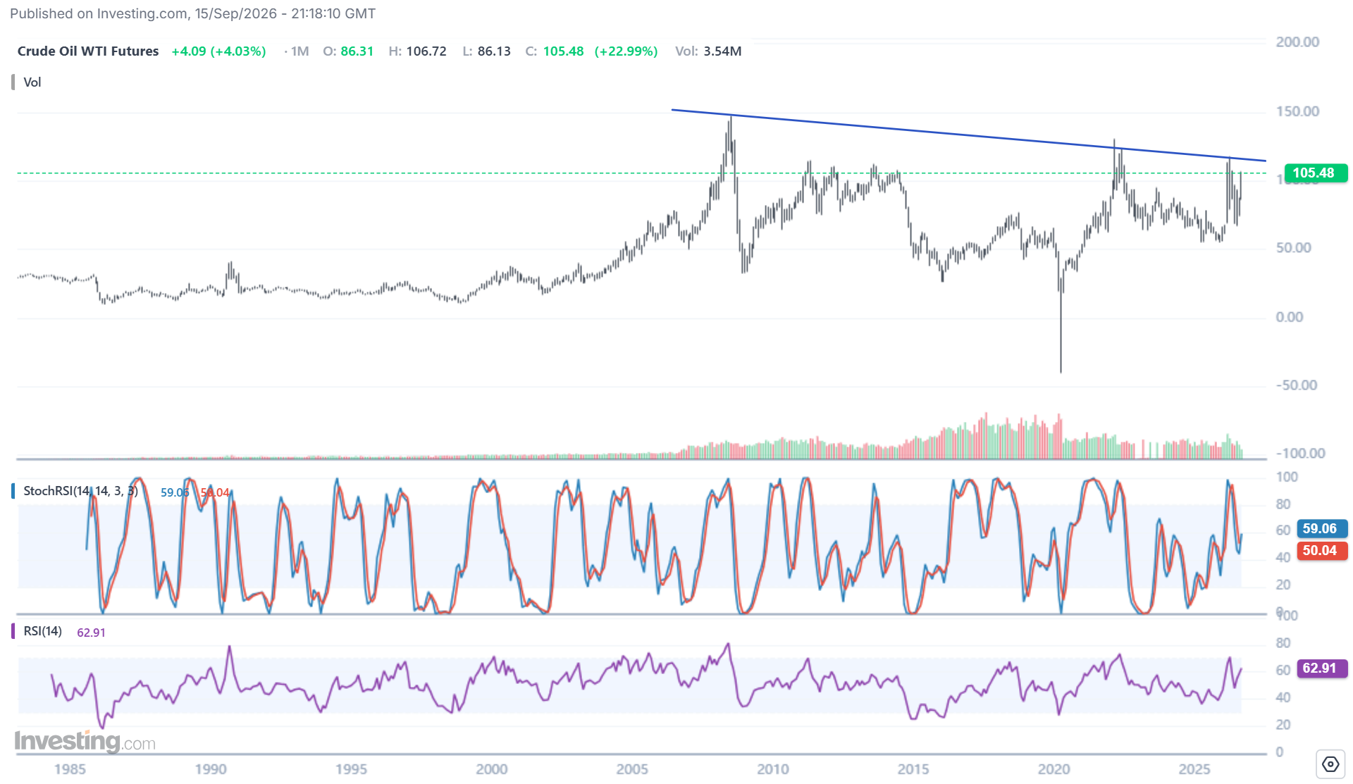The image size is (1353, 784).
Task: Click the 1M timeframe label
Action: pos(299,51)
